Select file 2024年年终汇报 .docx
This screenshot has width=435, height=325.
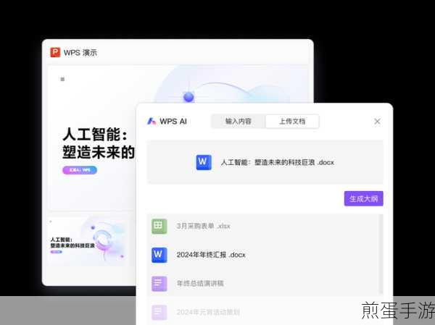point(211,255)
